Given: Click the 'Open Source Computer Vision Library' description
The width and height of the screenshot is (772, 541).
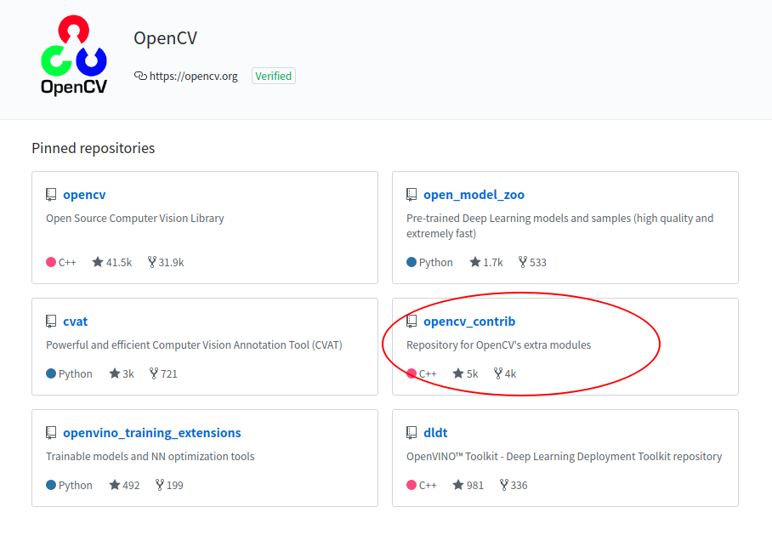Looking at the screenshot, I should pos(135,219).
